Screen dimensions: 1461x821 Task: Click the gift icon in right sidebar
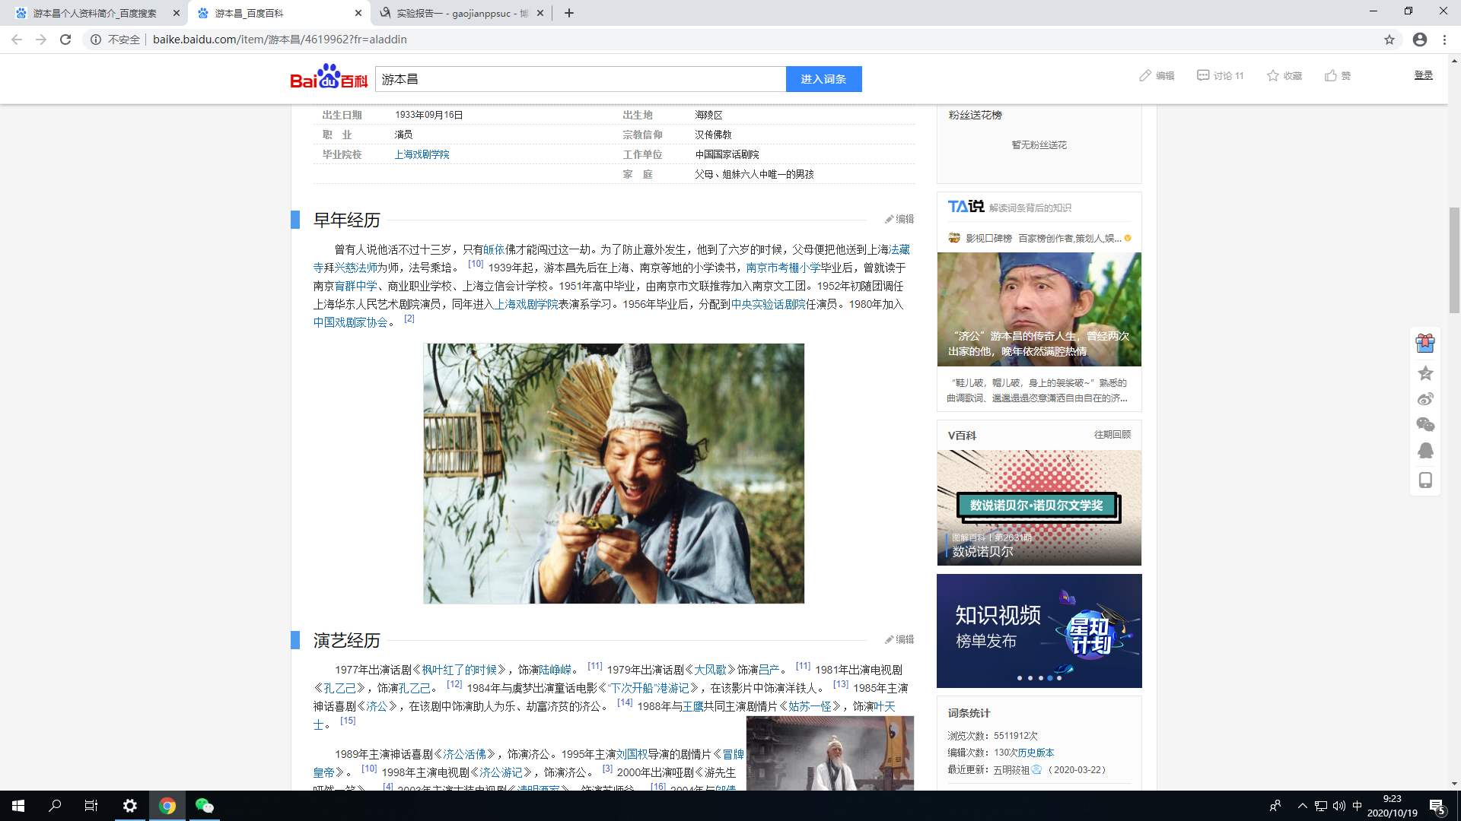click(x=1425, y=344)
